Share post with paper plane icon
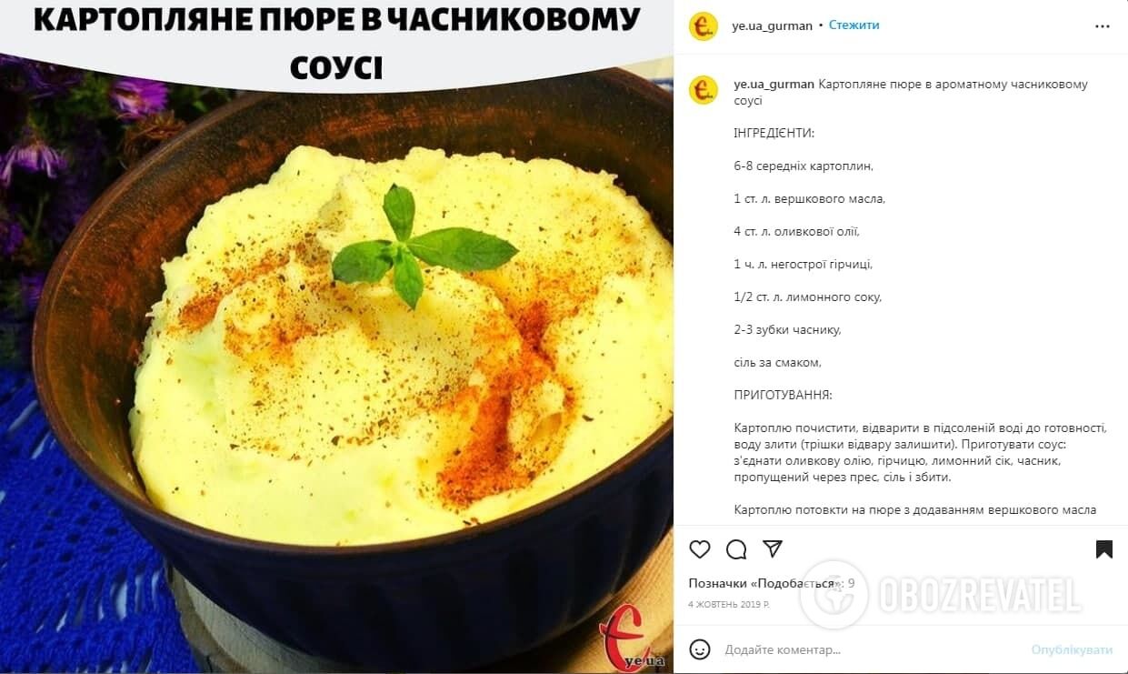This screenshot has height=674, width=1128. click(773, 549)
